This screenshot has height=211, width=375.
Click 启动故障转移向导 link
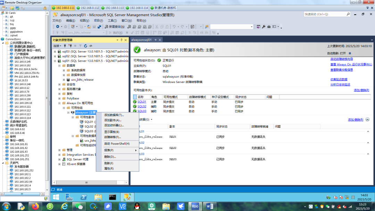coord(342,59)
